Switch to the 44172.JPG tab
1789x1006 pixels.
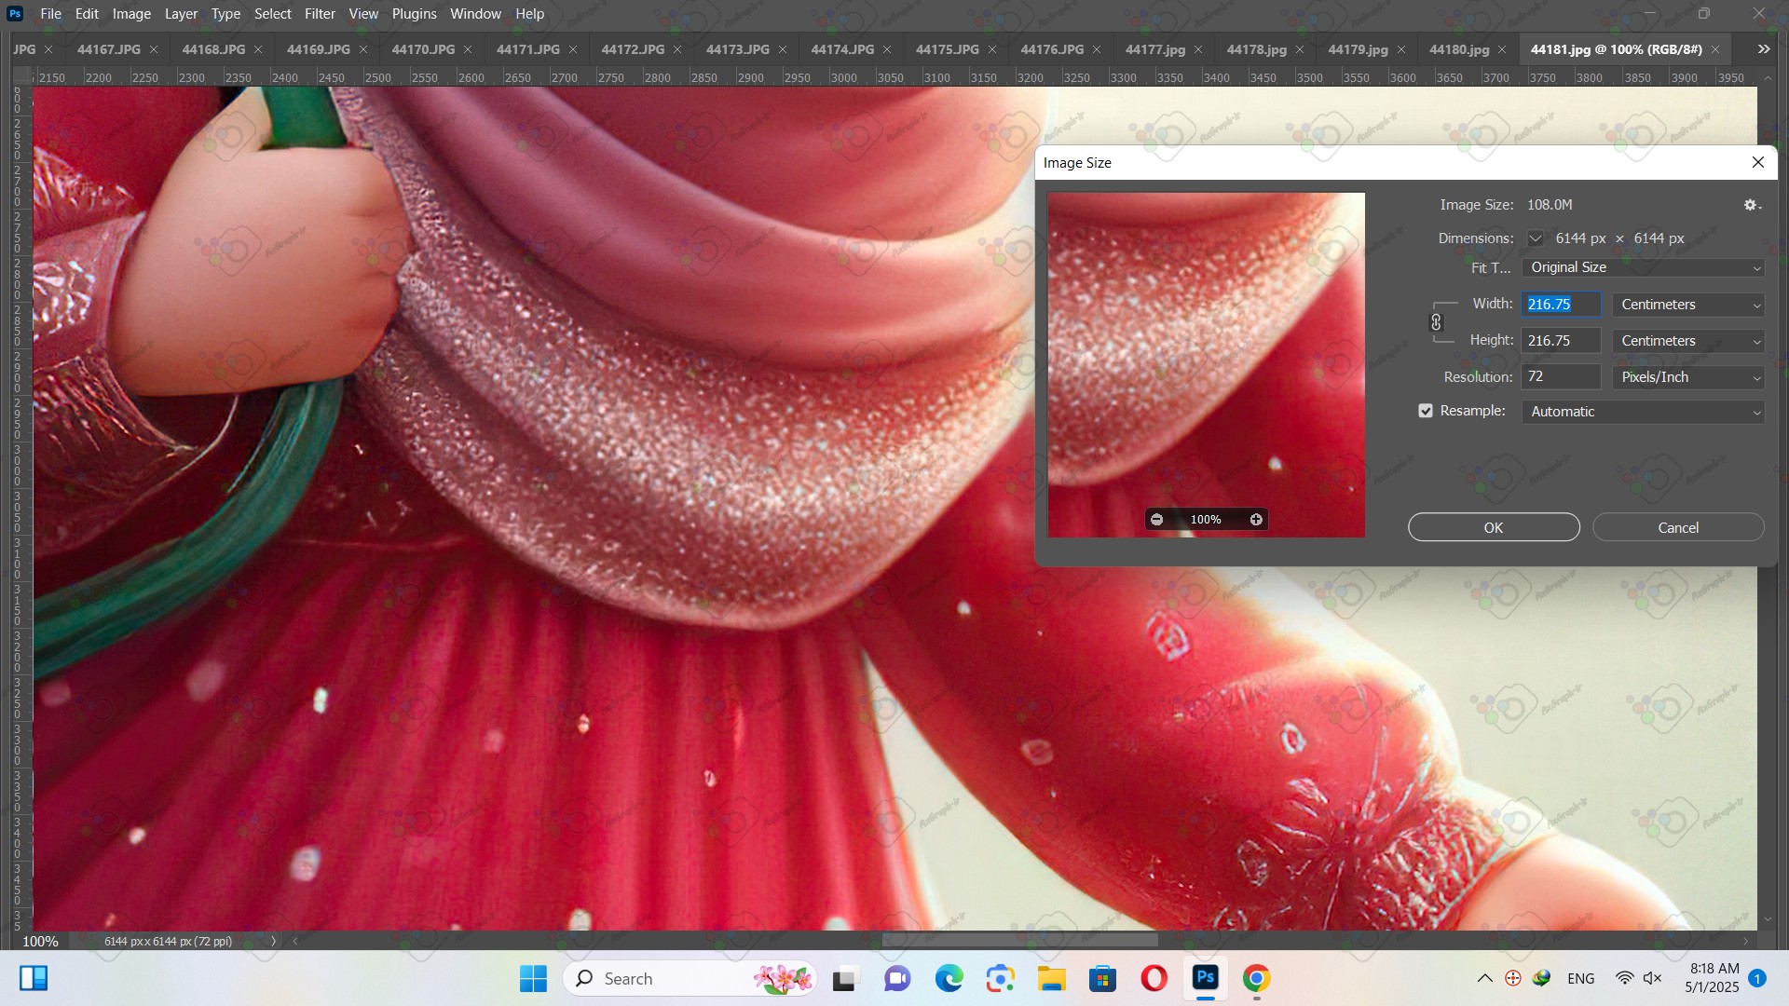[x=633, y=49]
